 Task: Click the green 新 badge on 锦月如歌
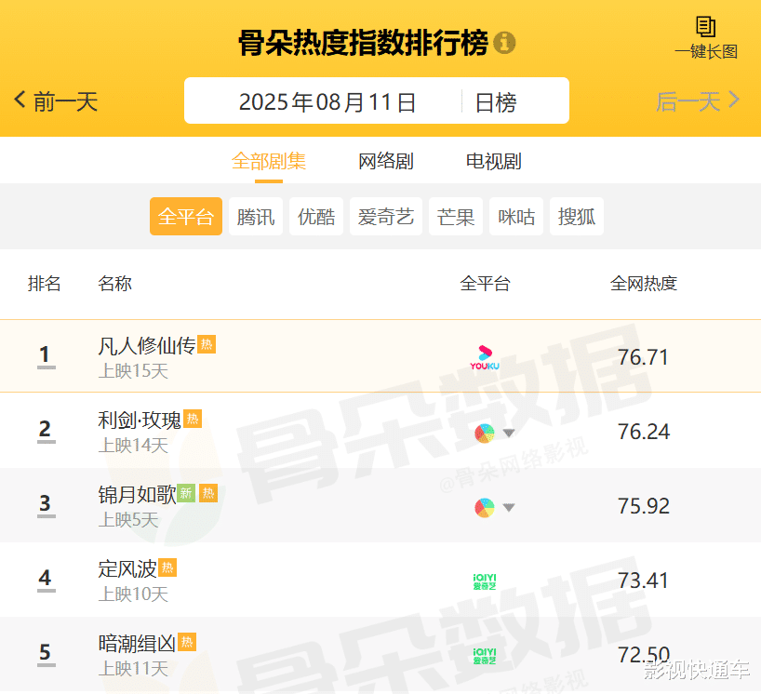(x=186, y=493)
